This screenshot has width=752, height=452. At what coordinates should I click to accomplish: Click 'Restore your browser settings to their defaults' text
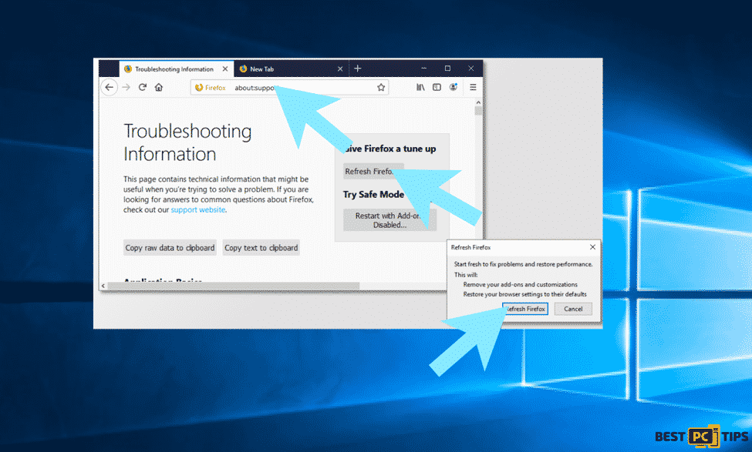pos(524,294)
